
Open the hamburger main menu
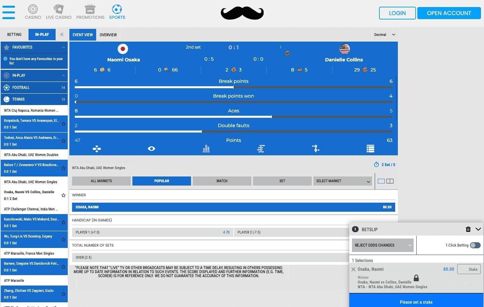(x=9, y=12)
